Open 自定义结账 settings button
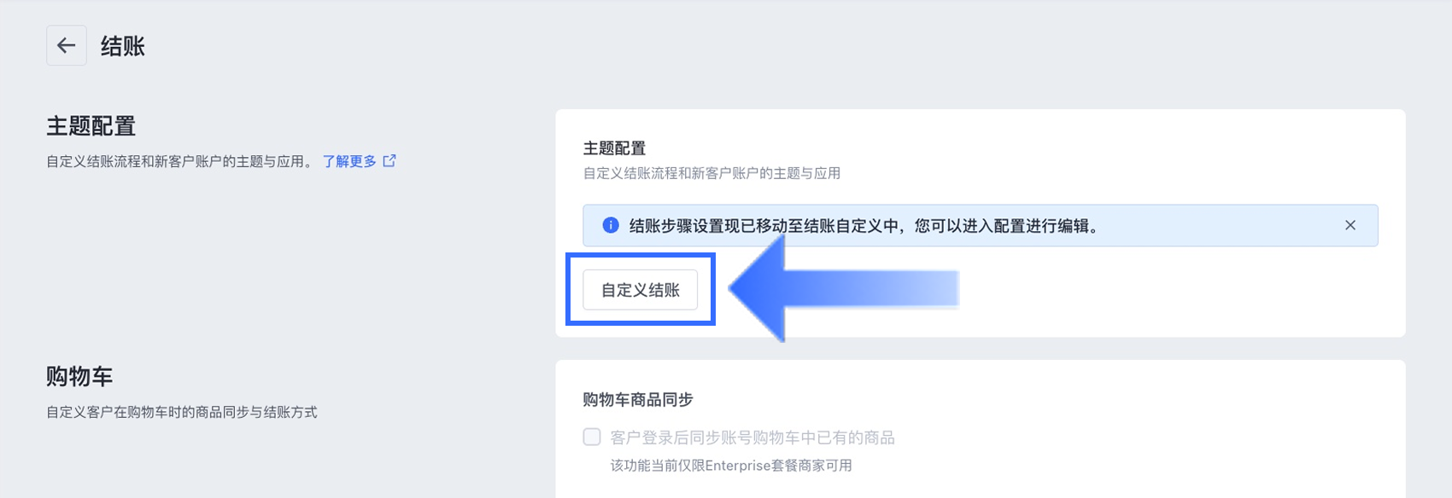 tap(641, 290)
